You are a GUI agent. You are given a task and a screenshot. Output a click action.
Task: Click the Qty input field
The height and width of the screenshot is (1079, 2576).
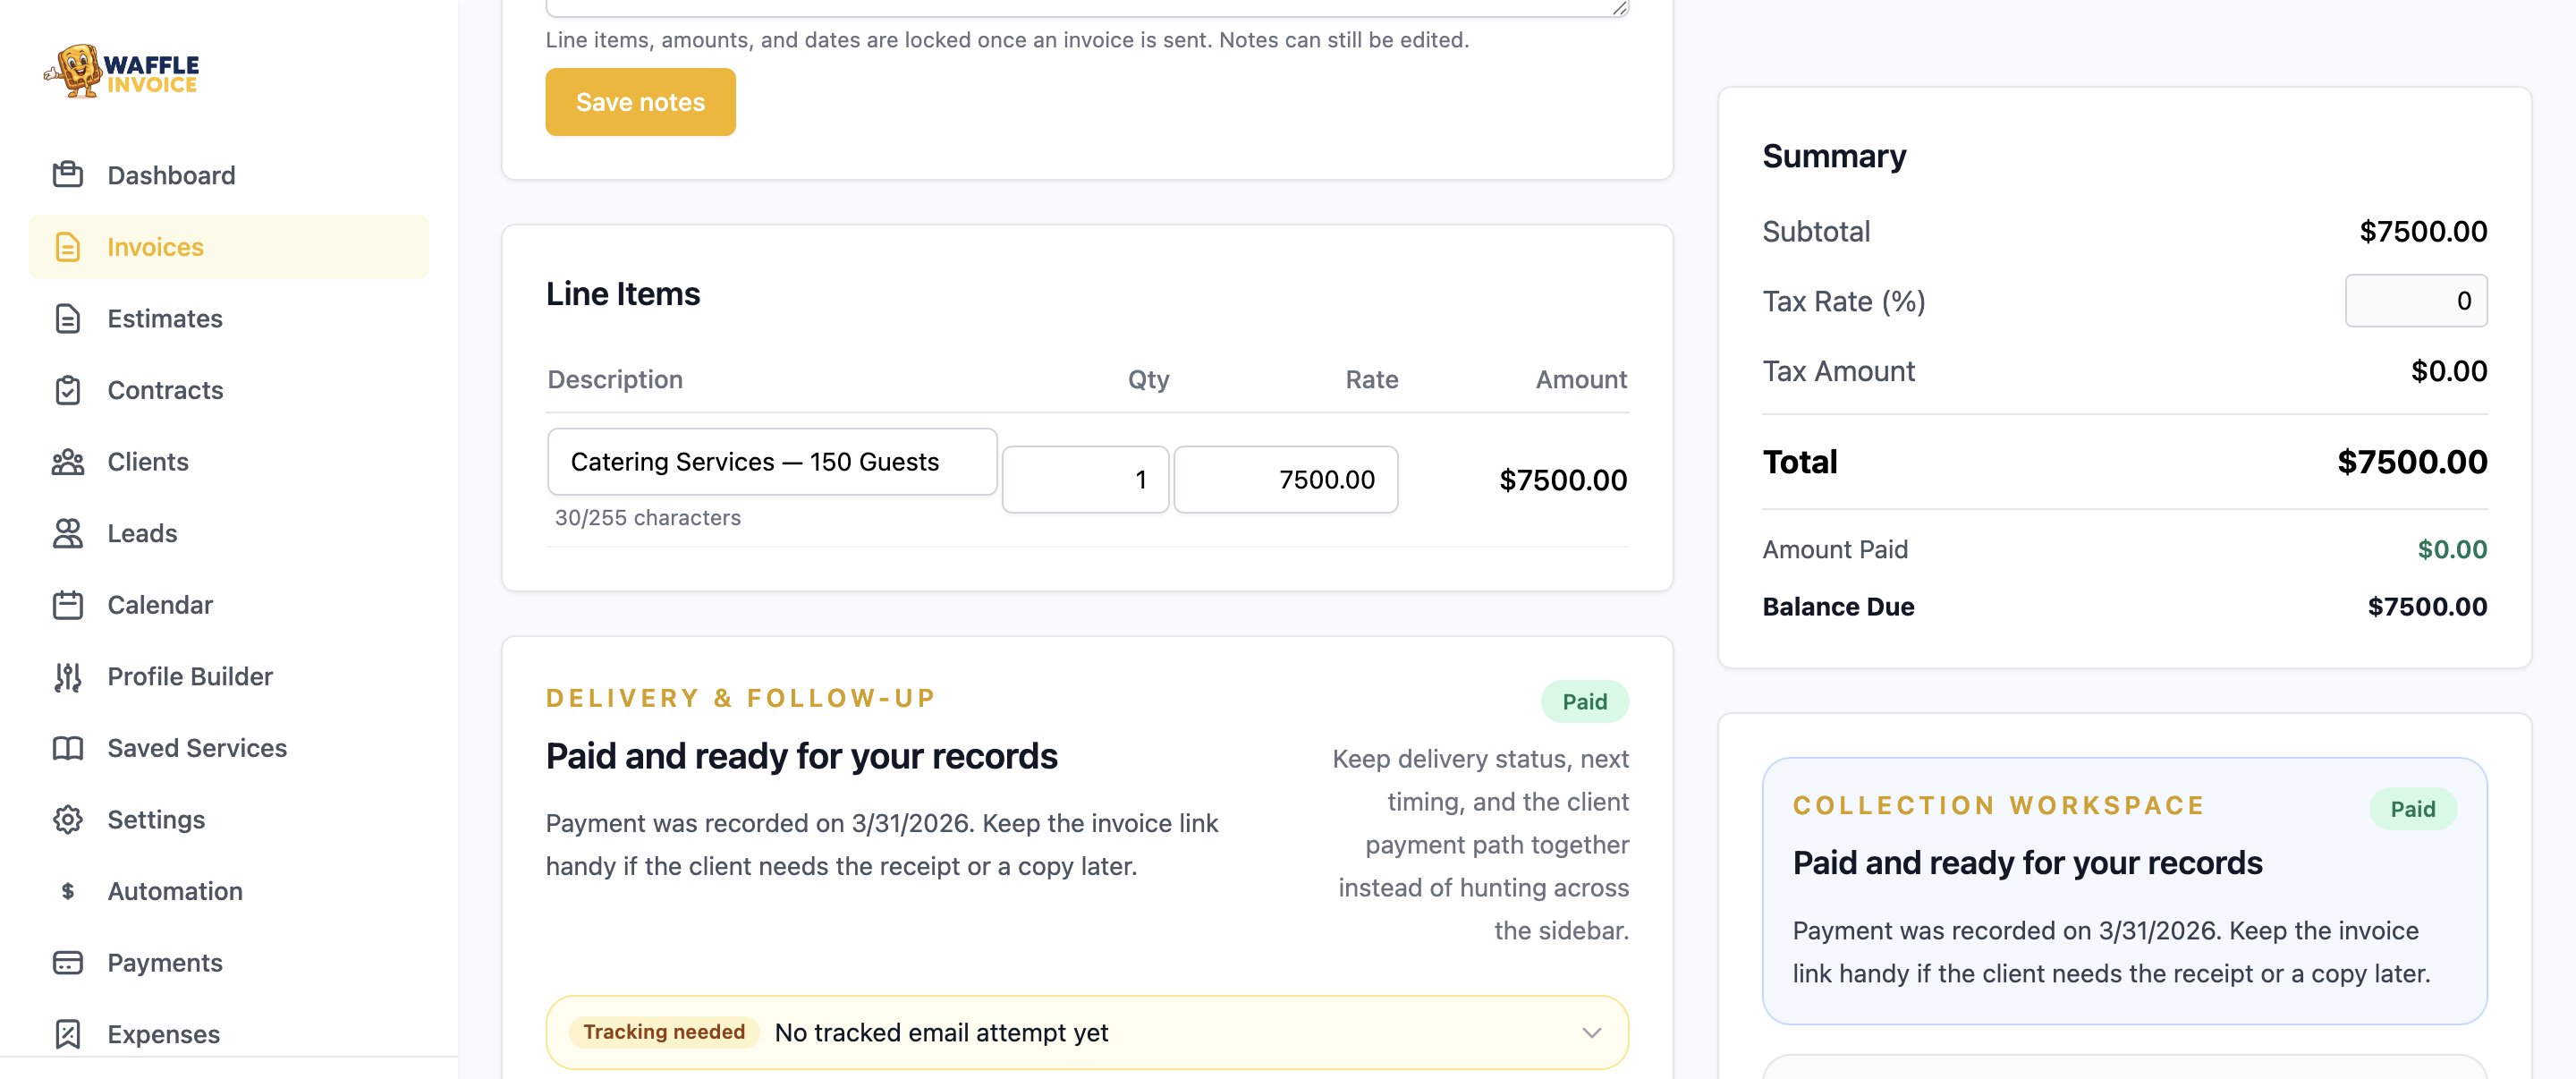click(1085, 480)
